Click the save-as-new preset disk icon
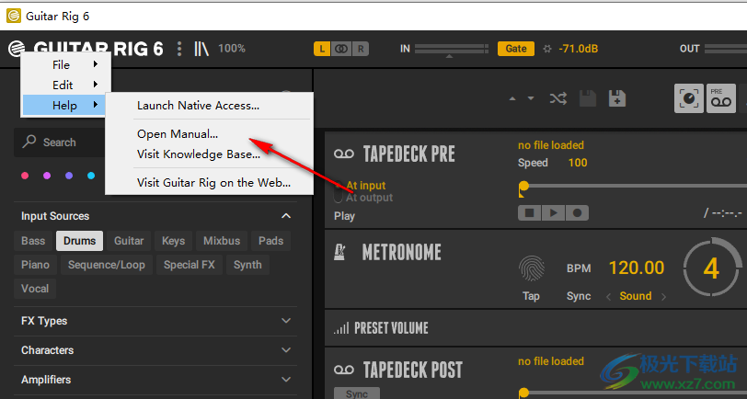 (x=617, y=98)
